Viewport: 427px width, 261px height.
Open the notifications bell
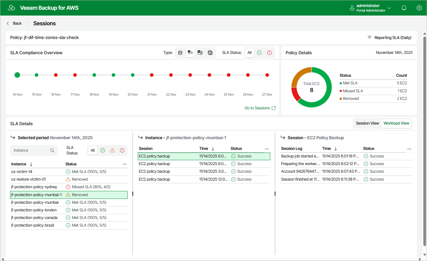pos(404,8)
